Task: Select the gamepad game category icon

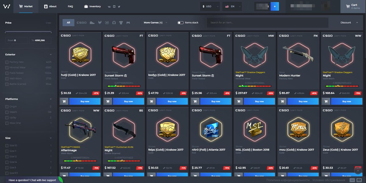Action: 128,23
